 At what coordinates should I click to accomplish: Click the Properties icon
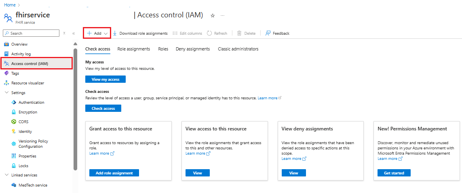[x=14, y=156]
